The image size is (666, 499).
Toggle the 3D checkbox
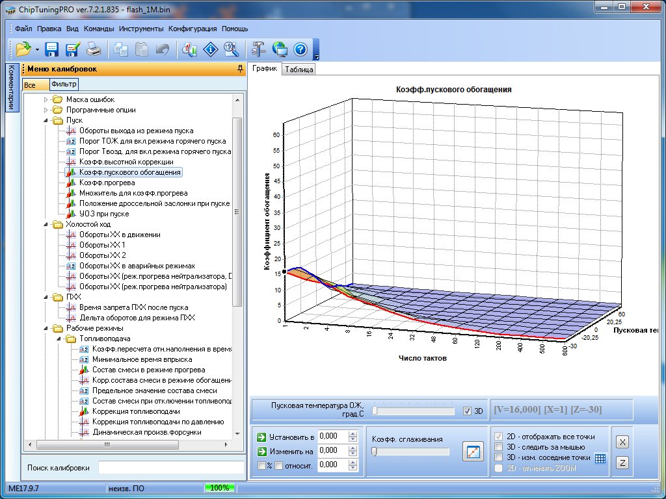point(467,411)
